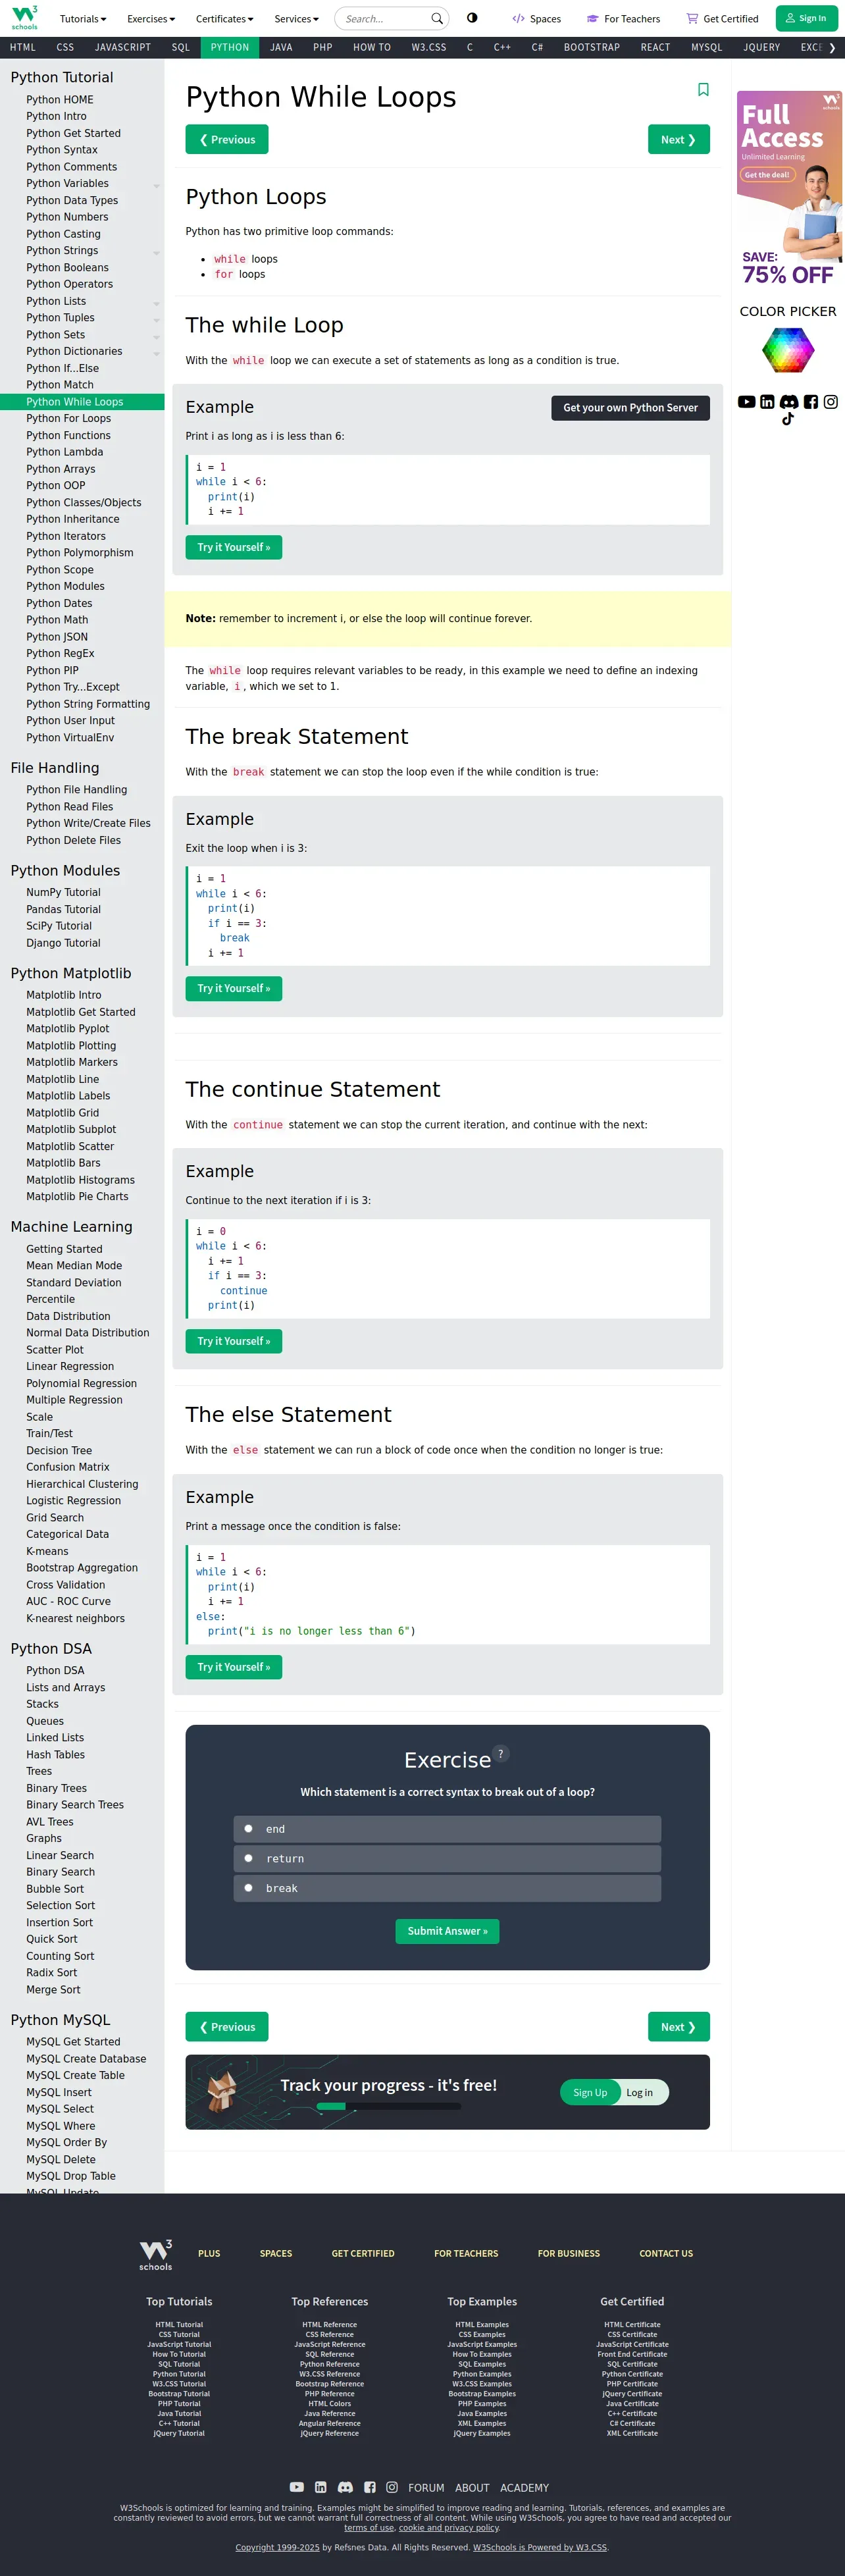The height and width of the screenshot is (2576, 845).
Task: Open the footer Instagram icon
Action: (392, 2487)
